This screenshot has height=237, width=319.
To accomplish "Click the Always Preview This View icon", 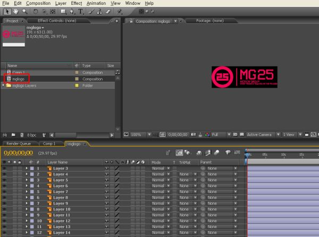I will coord(126,134).
